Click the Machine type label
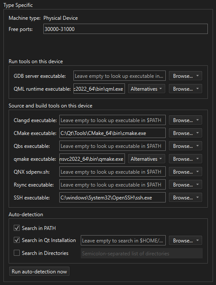The width and height of the screenshot is (216, 285). coord(24,18)
